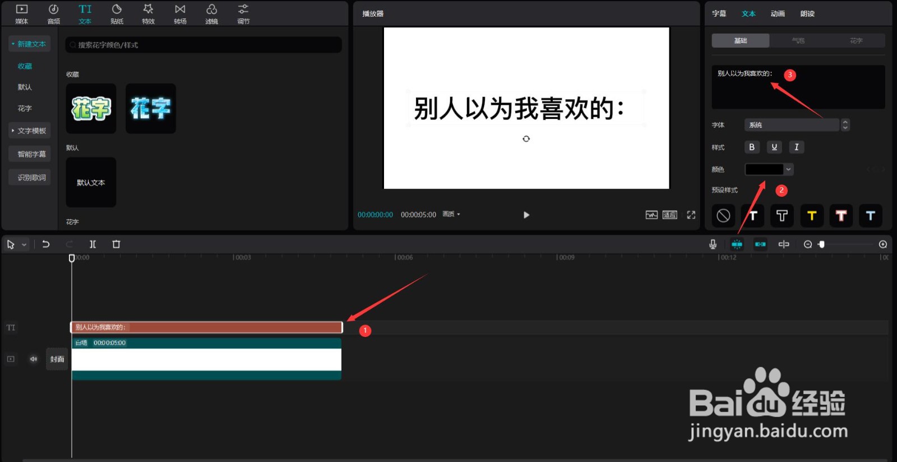This screenshot has height=462, width=897.
Task: Click the split clip icon
Action: [x=93, y=244]
